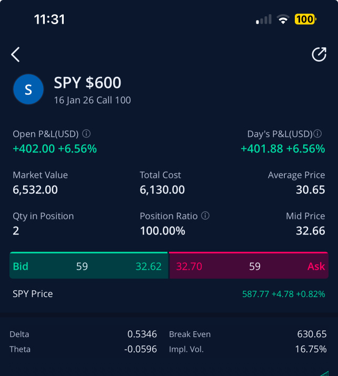Tap the Theta label

pos(20,349)
